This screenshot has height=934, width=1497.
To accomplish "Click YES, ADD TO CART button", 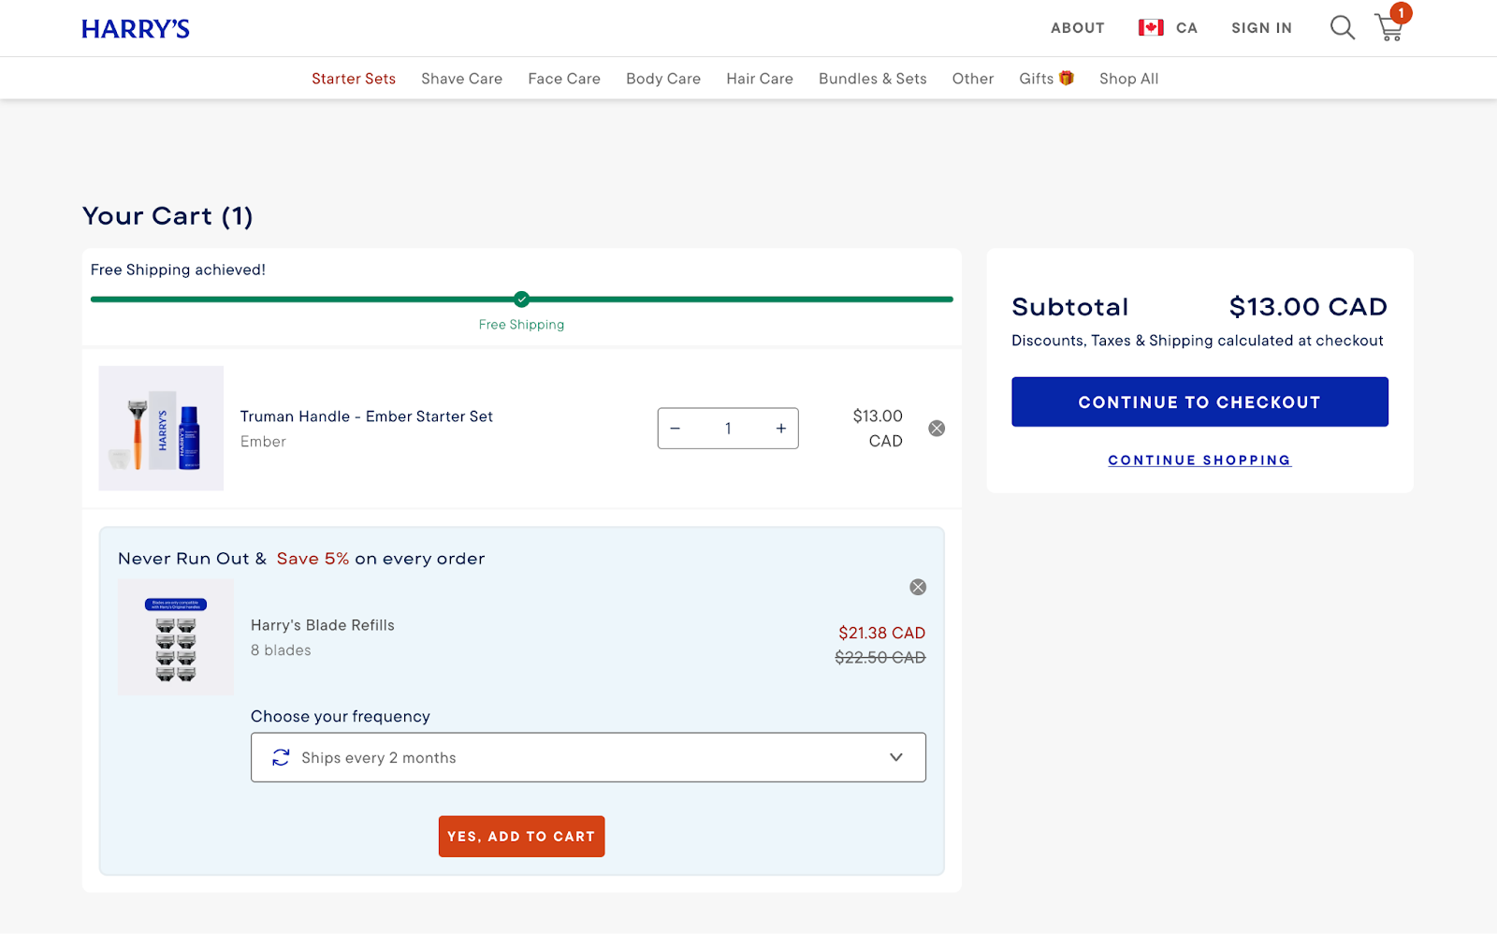I will 521,836.
